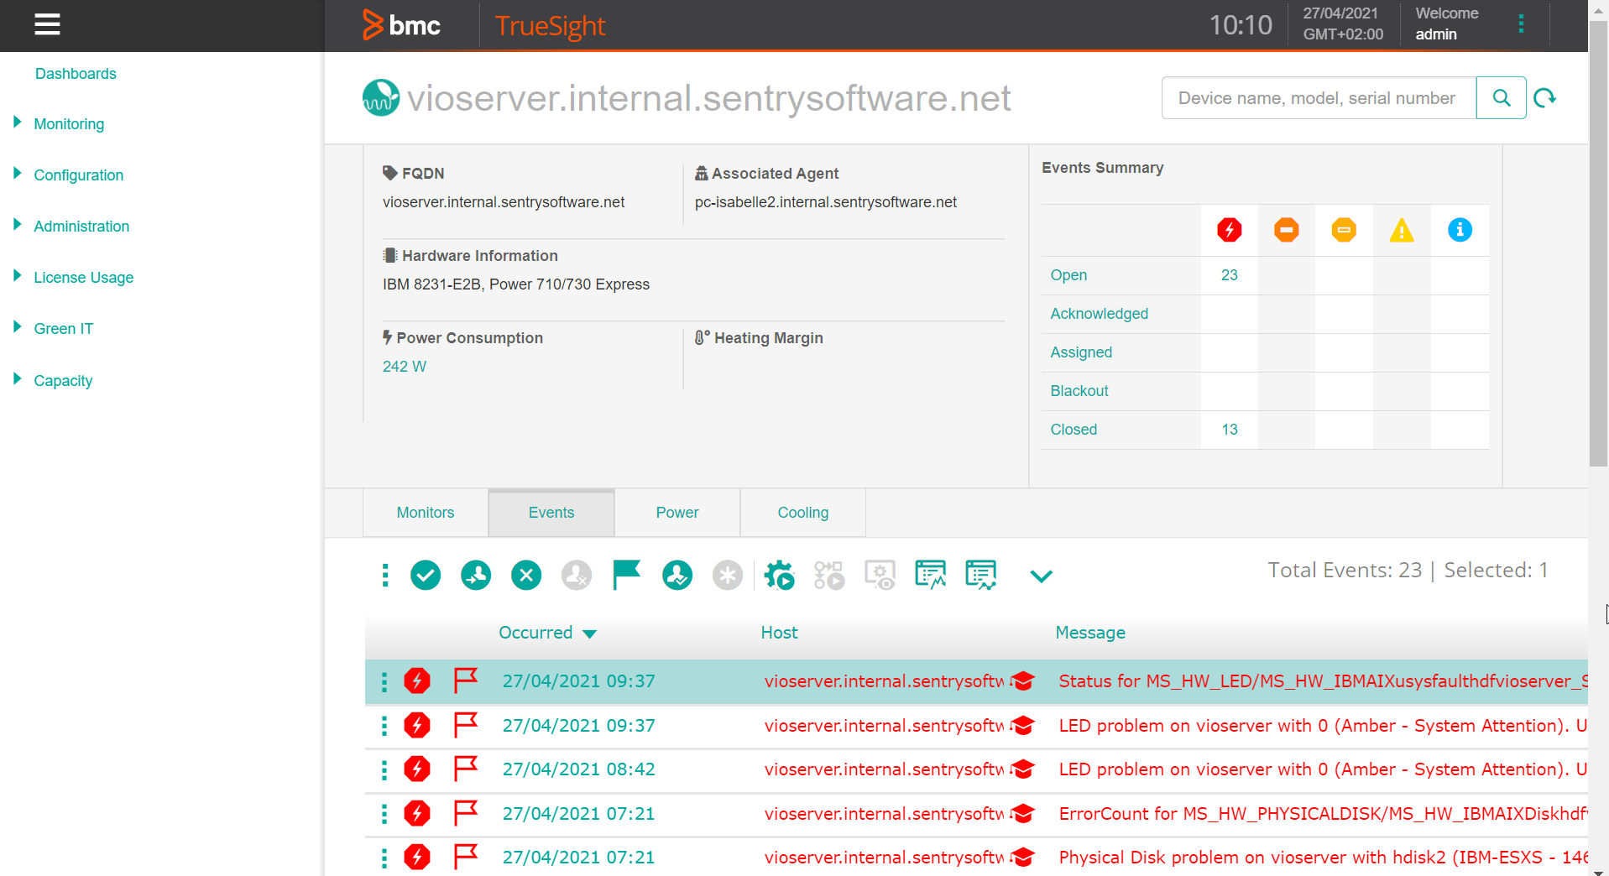Click the flag icon in the event toolbar
Screen dimensions: 1609x876
[627, 575]
